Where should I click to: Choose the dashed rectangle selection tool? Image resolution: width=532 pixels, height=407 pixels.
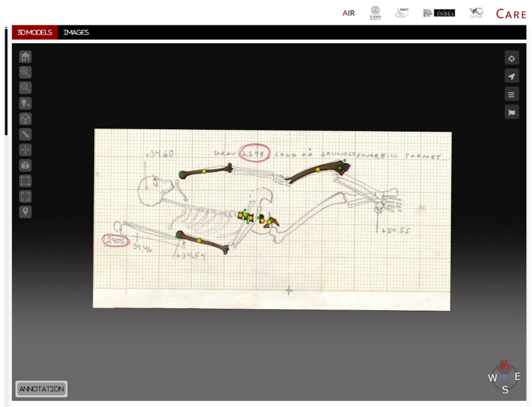(25, 181)
